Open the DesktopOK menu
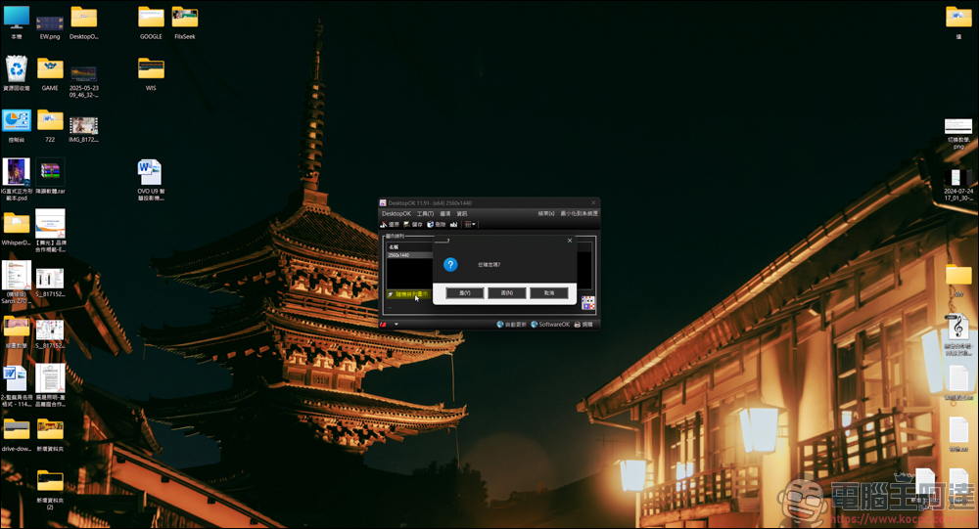The height and width of the screenshot is (529, 979). pyautogui.click(x=396, y=213)
